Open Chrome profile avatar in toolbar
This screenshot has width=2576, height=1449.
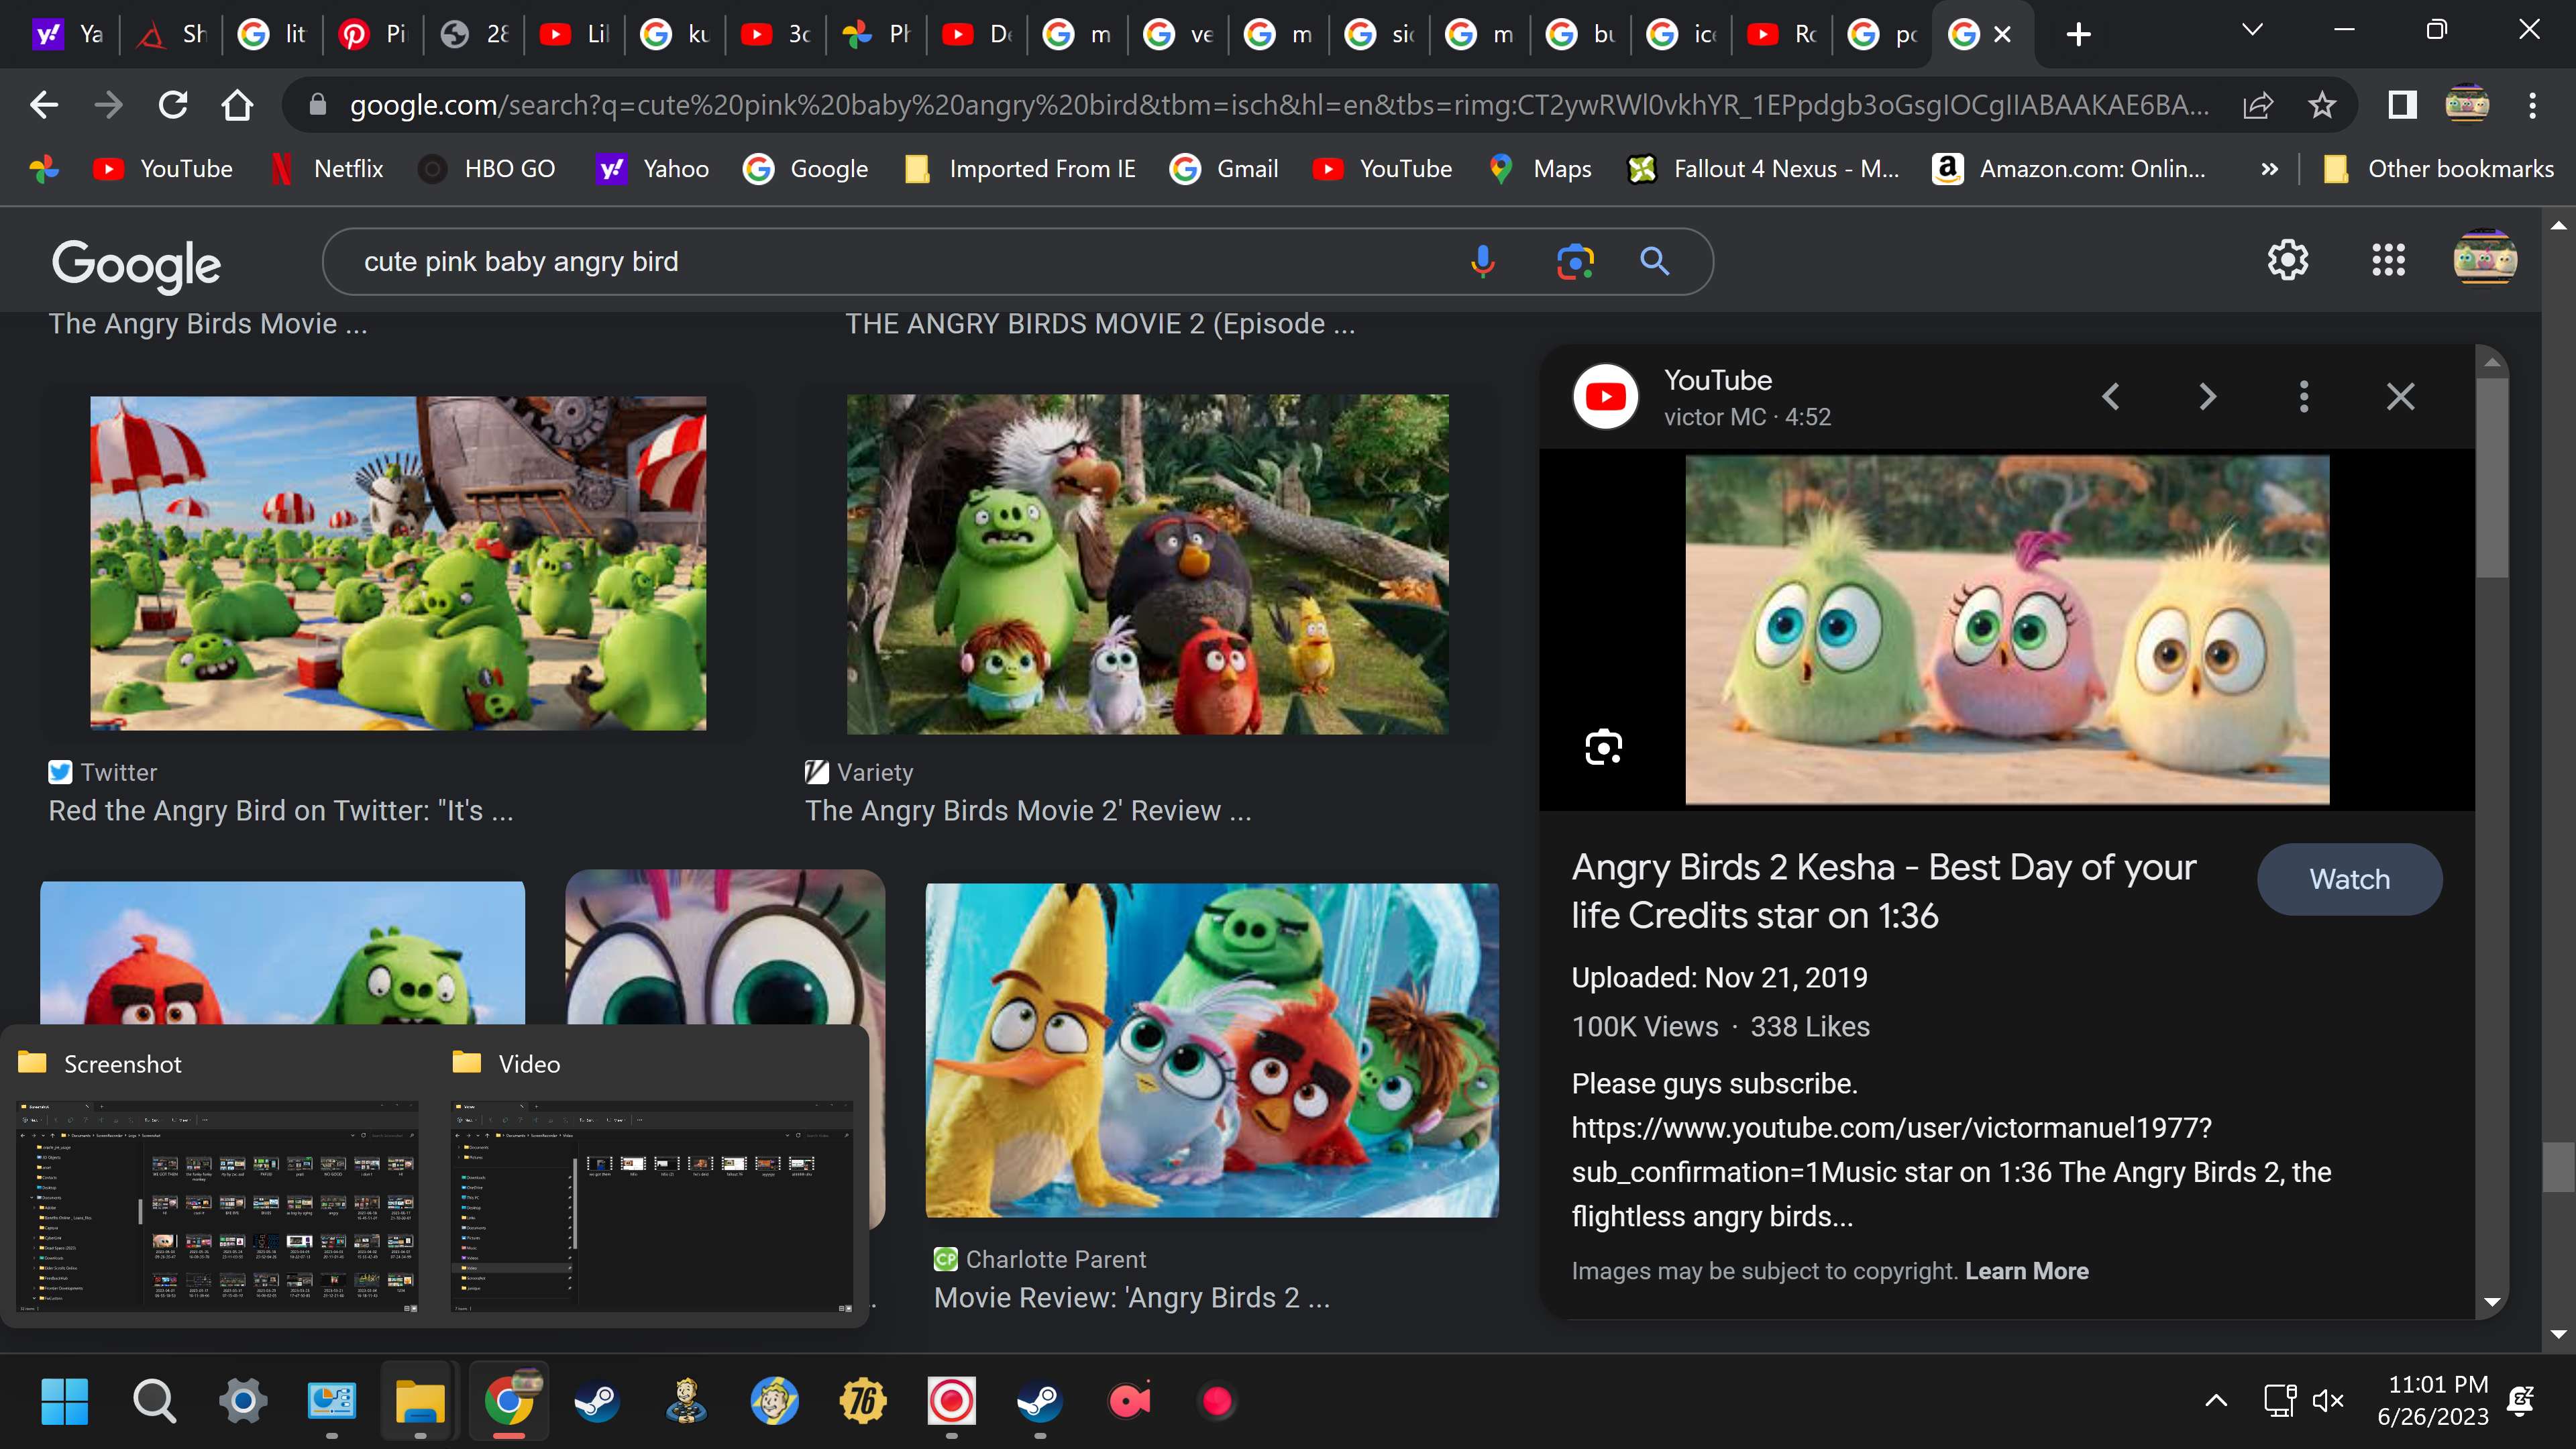2467,105
